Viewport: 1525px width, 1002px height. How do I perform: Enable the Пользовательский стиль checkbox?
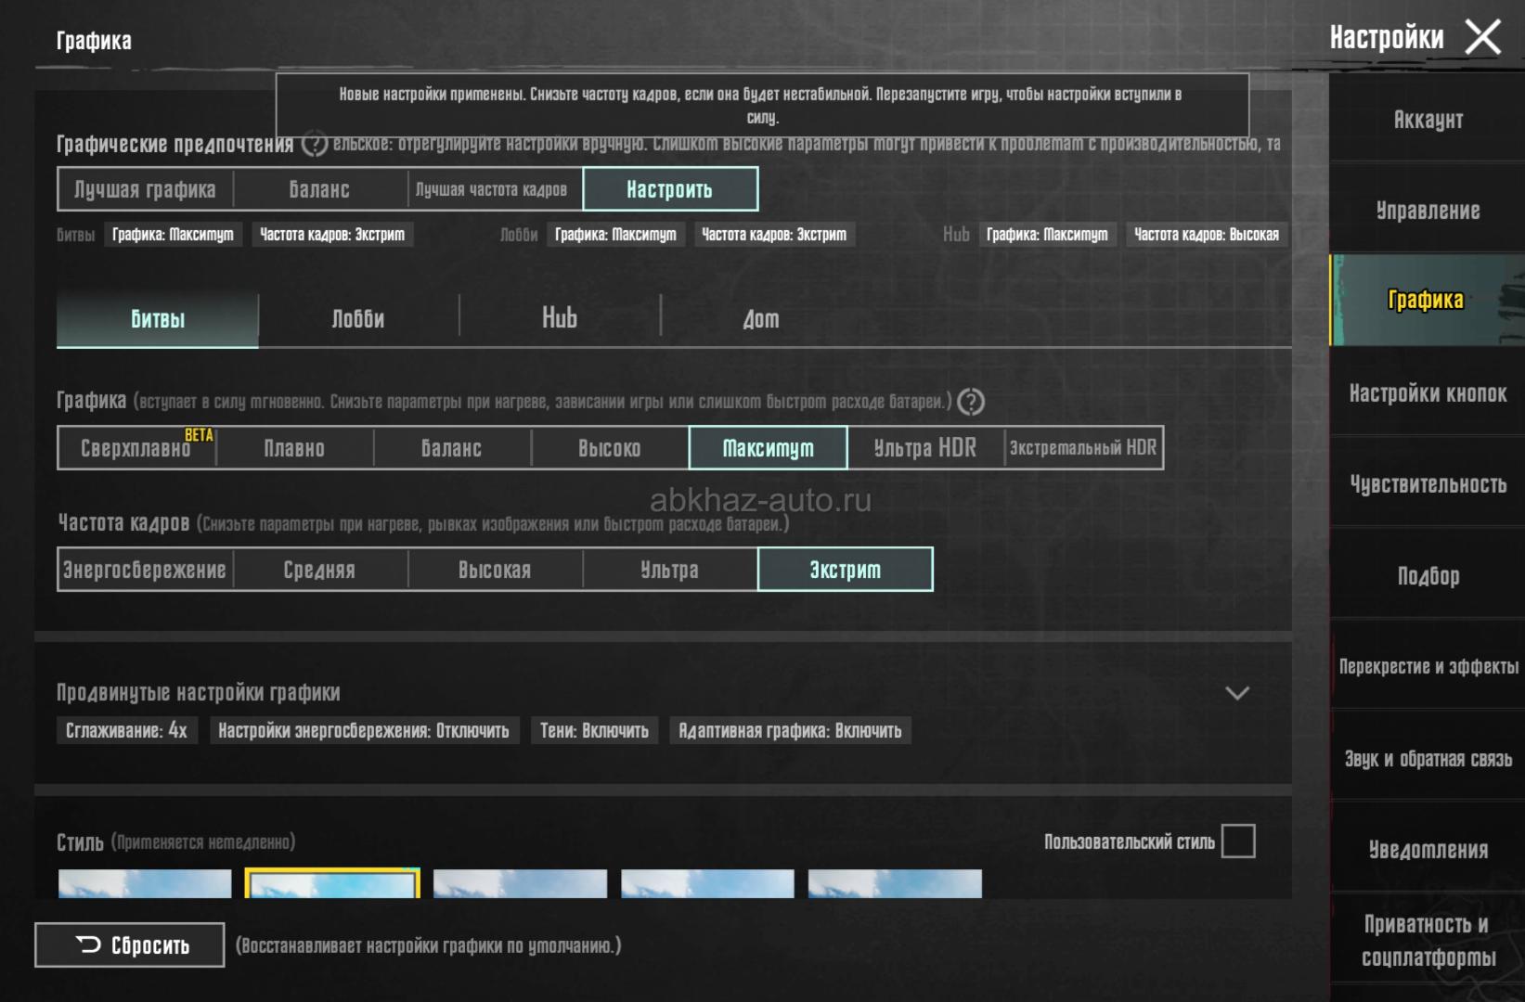1238,841
